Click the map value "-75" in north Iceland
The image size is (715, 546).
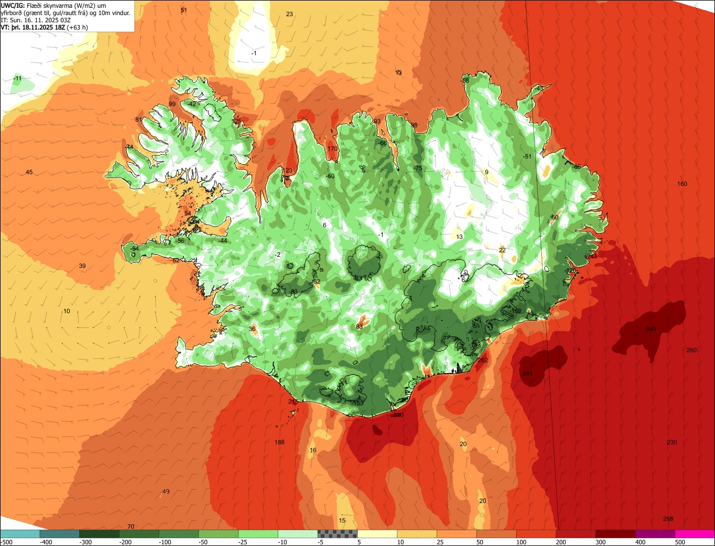[x=417, y=168]
